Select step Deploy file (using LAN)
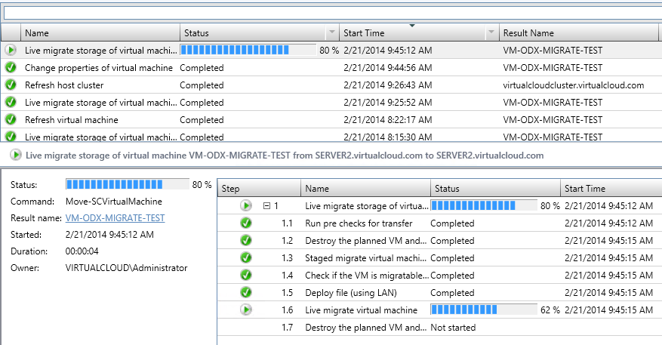Screen dimensions: 662x345 351,293
